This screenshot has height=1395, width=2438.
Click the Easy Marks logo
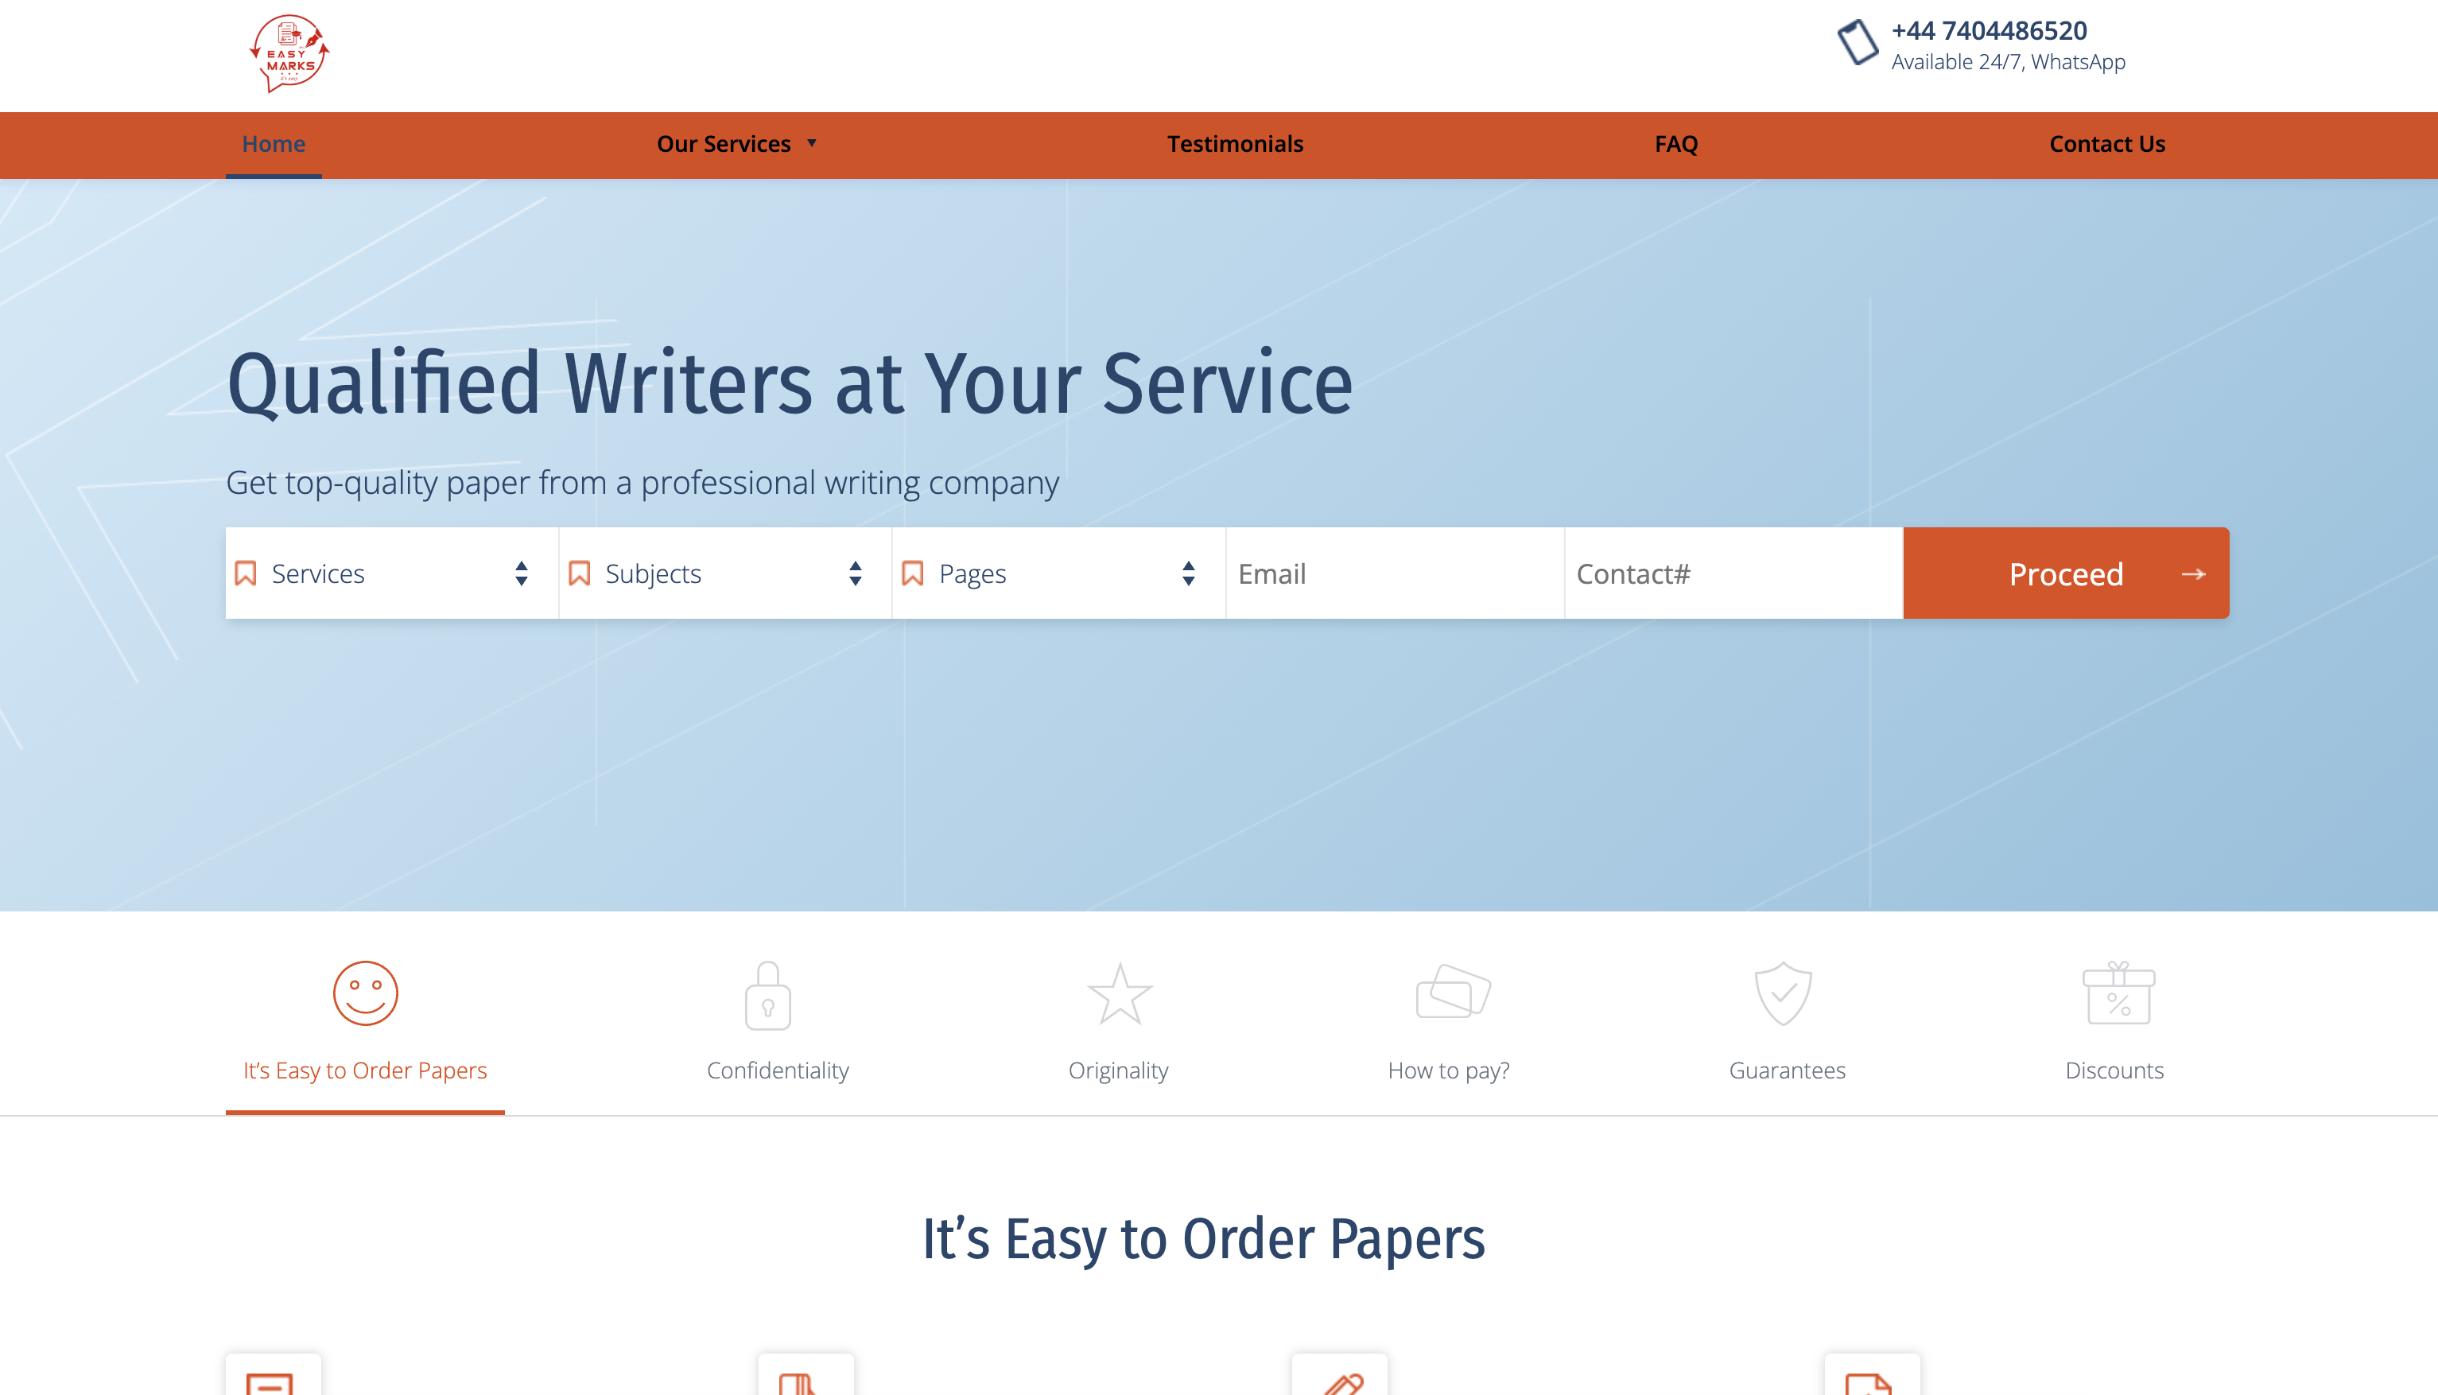point(290,55)
